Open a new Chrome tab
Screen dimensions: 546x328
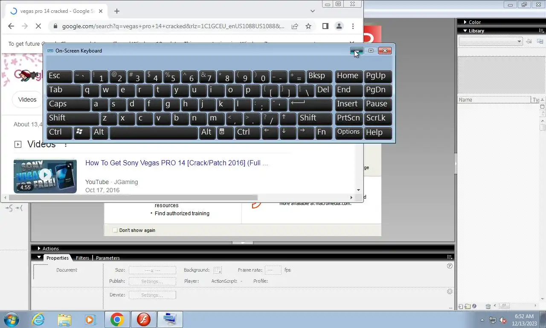(x=117, y=11)
